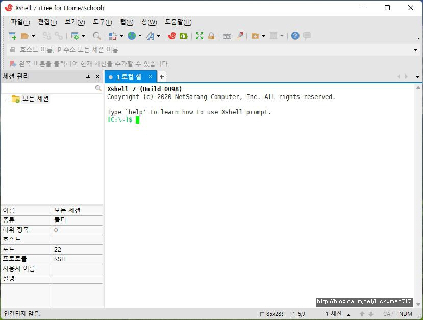Click the status bar up arrow icon
Viewport: 423px width, 320px height.
[x=362, y=314]
